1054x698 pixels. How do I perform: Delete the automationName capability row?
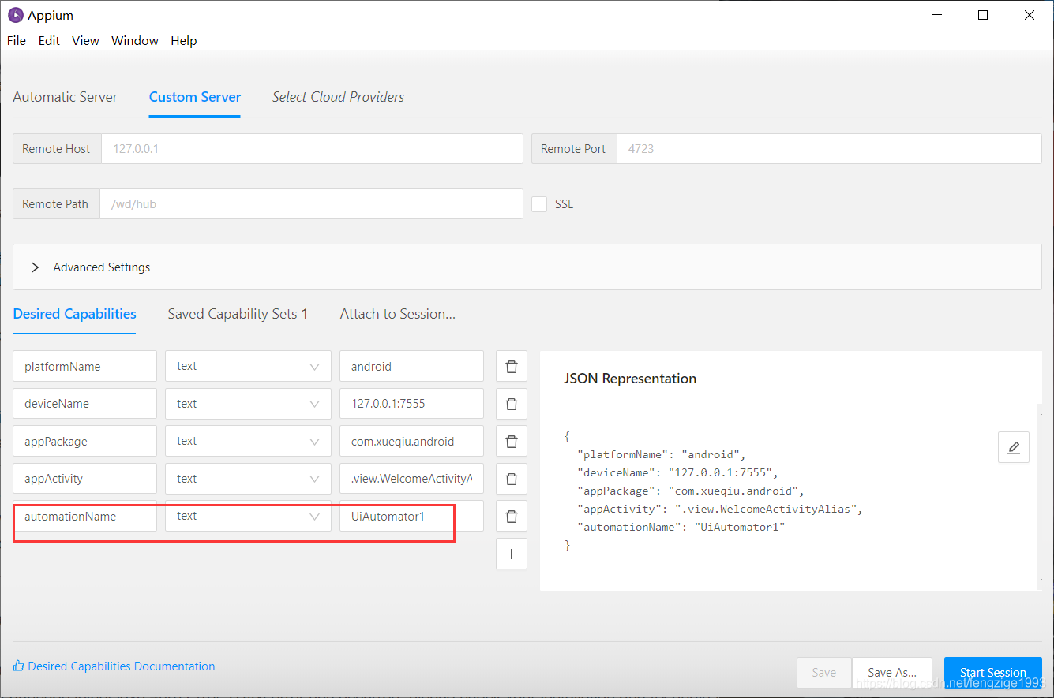pos(512,517)
